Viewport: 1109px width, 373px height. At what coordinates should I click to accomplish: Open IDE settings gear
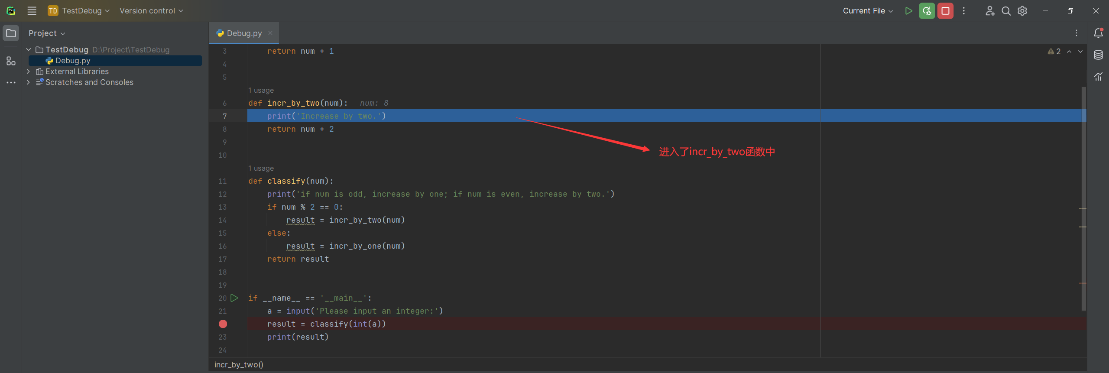click(x=1022, y=11)
